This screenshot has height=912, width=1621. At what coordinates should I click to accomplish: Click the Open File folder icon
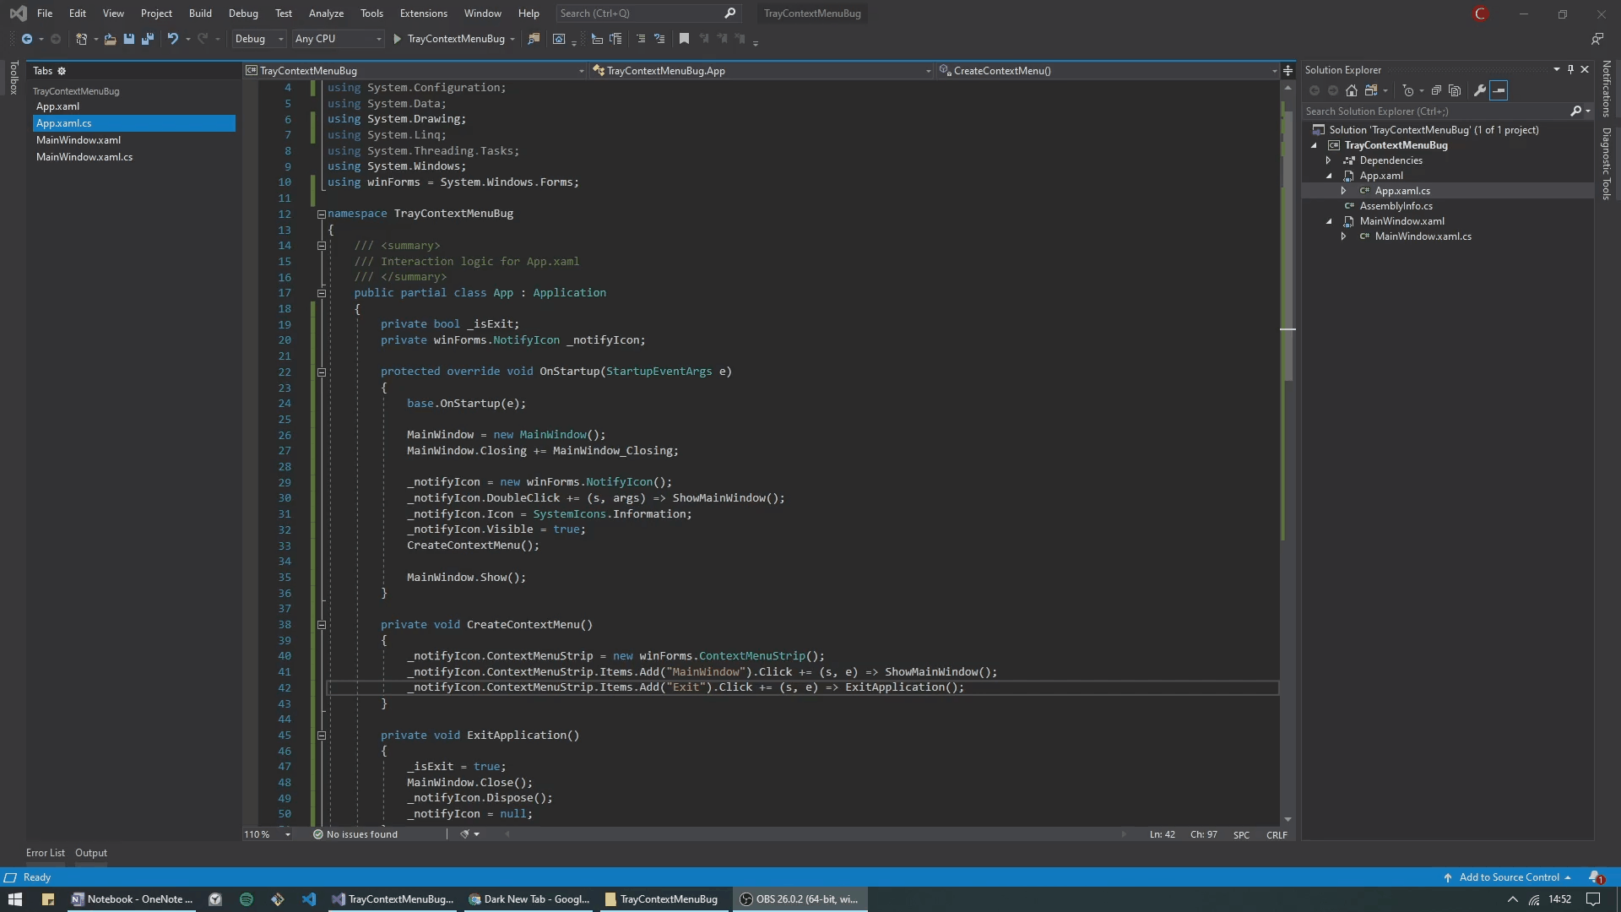coord(110,39)
